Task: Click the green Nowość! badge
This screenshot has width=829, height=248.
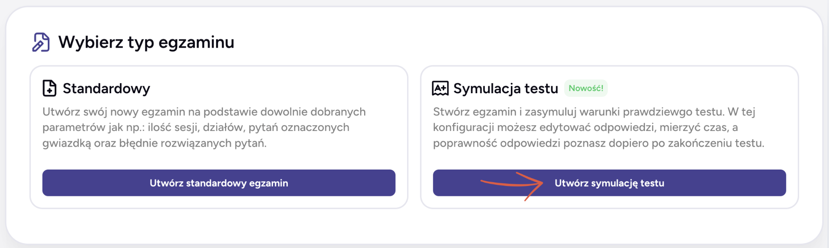Action: pyautogui.click(x=586, y=88)
